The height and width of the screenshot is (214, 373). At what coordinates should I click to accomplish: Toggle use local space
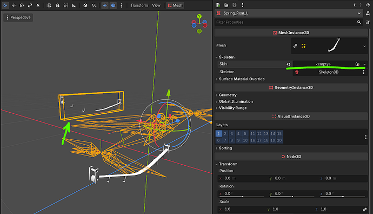[85, 5]
